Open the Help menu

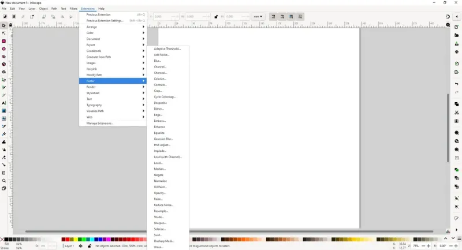coord(102,9)
